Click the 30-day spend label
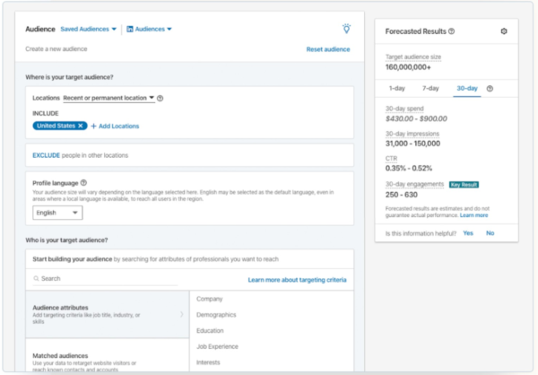 pos(404,109)
